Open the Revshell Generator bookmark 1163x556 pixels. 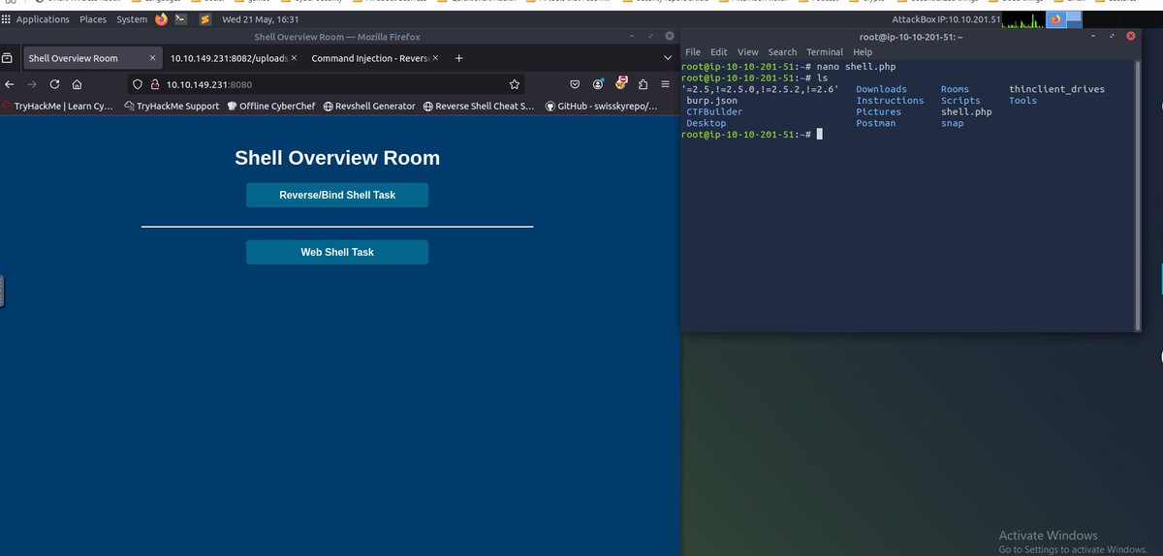pos(369,107)
